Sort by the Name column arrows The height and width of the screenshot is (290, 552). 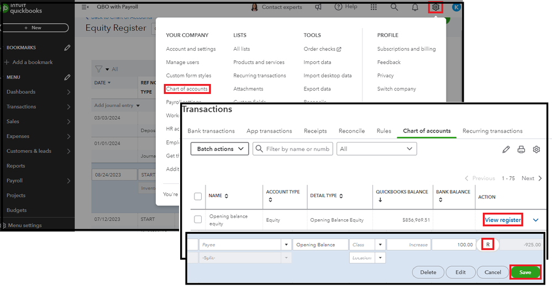pyautogui.click(x=227, y=196)
